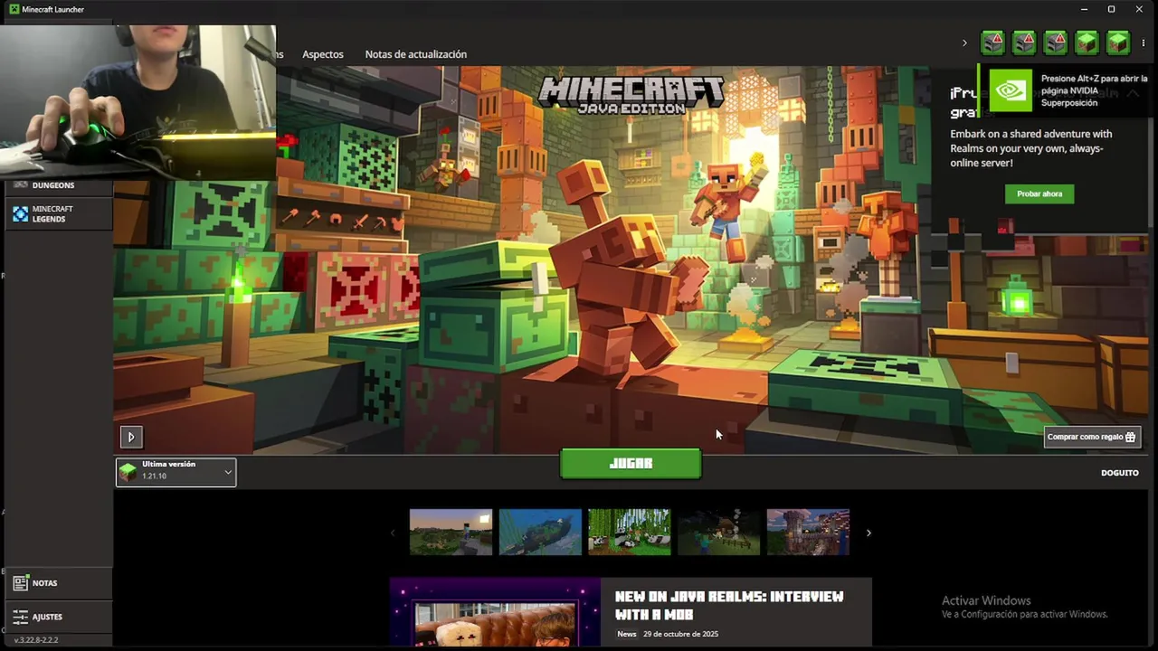This screenshot has width=1158, height=651.
Task: Open the dark night scene thumbnail
Action: coord(719,532)
